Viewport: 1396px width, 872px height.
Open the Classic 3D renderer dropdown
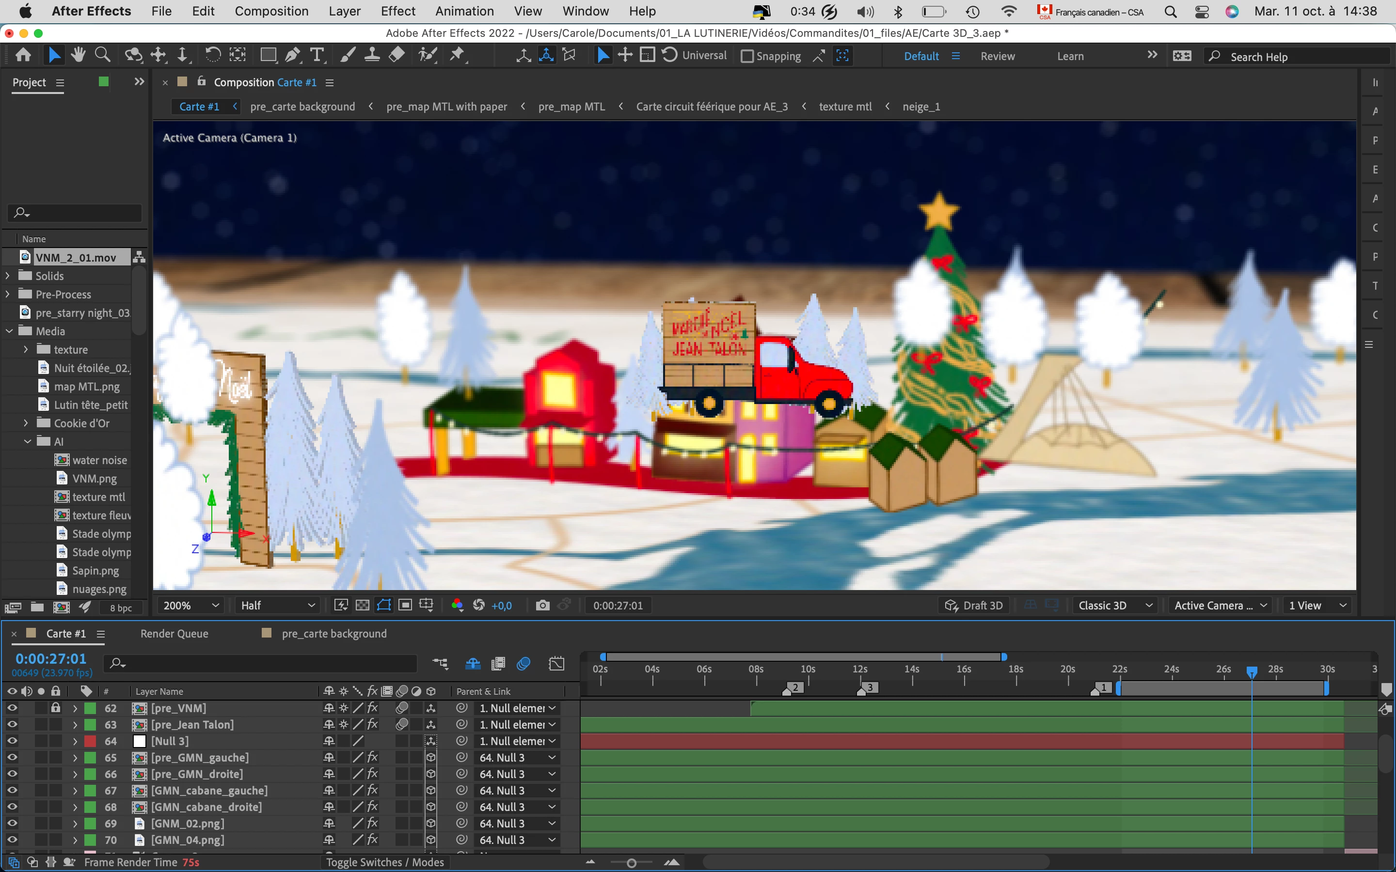(1114, 606)
